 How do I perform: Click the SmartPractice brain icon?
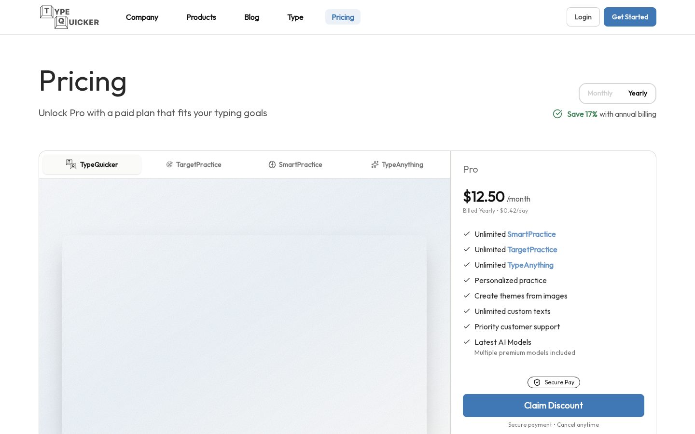click(x=272, y=164)
